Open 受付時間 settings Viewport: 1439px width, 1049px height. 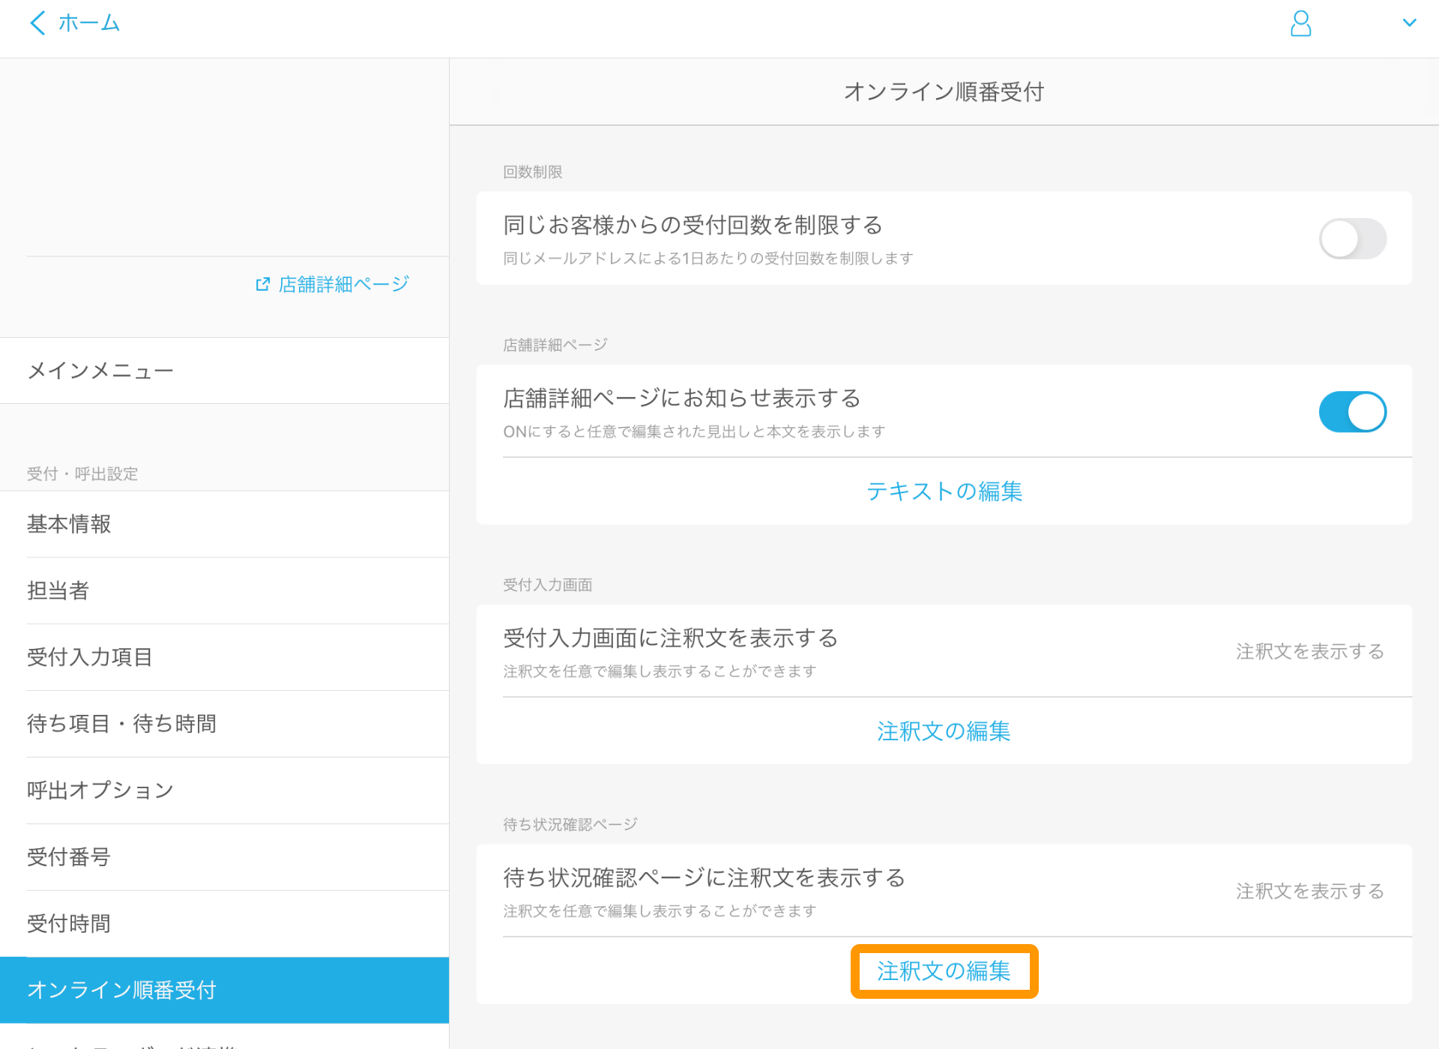224,924
